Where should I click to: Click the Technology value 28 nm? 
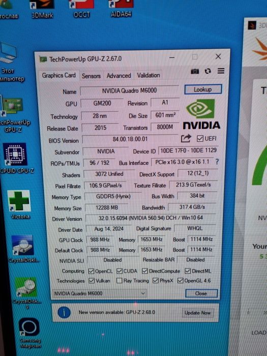click(100, 116)
